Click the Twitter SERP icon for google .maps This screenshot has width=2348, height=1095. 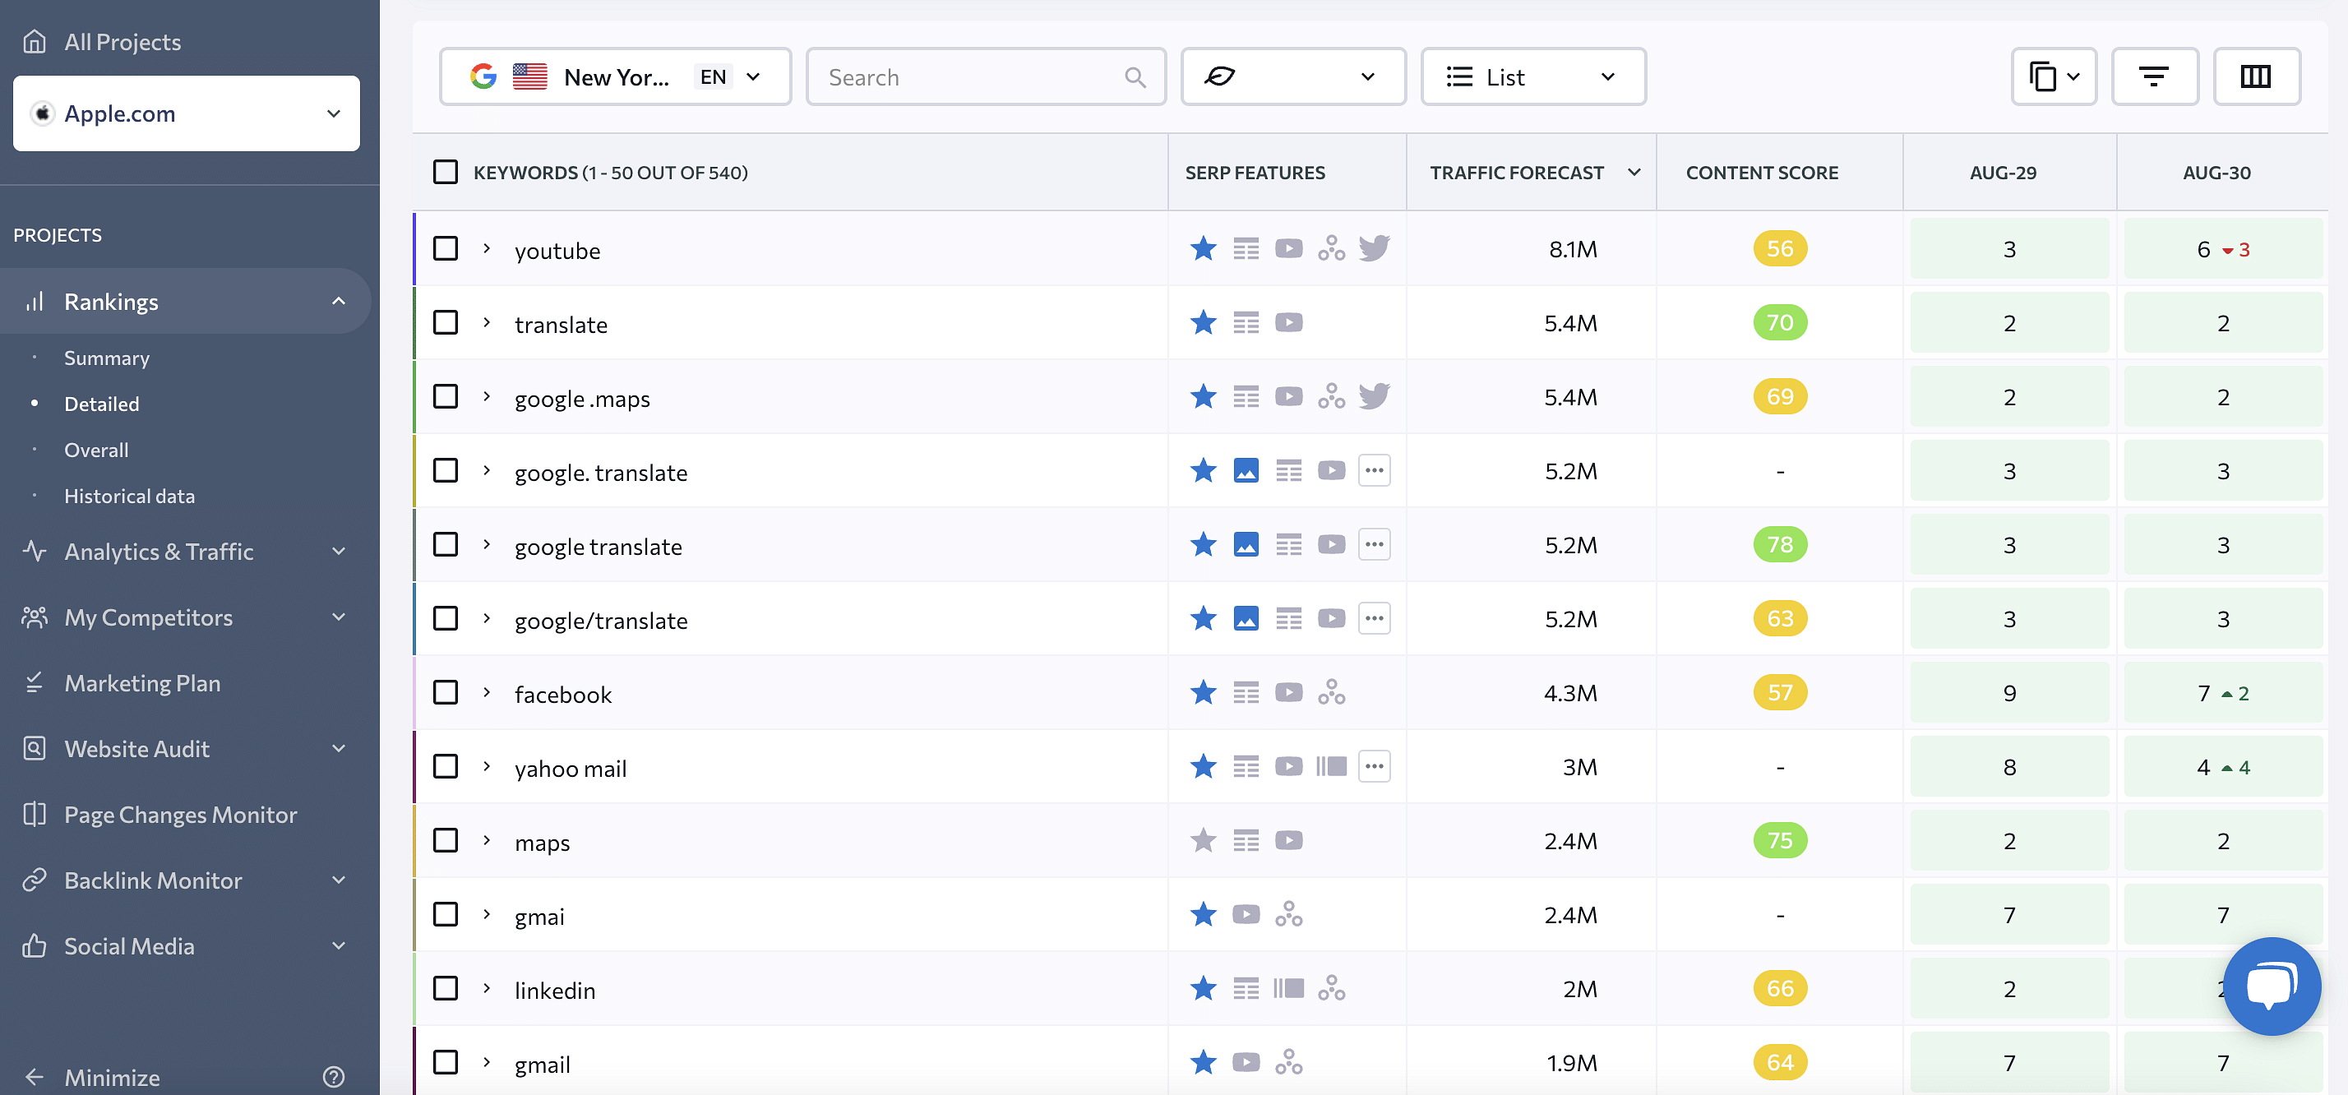point(1374,396)
